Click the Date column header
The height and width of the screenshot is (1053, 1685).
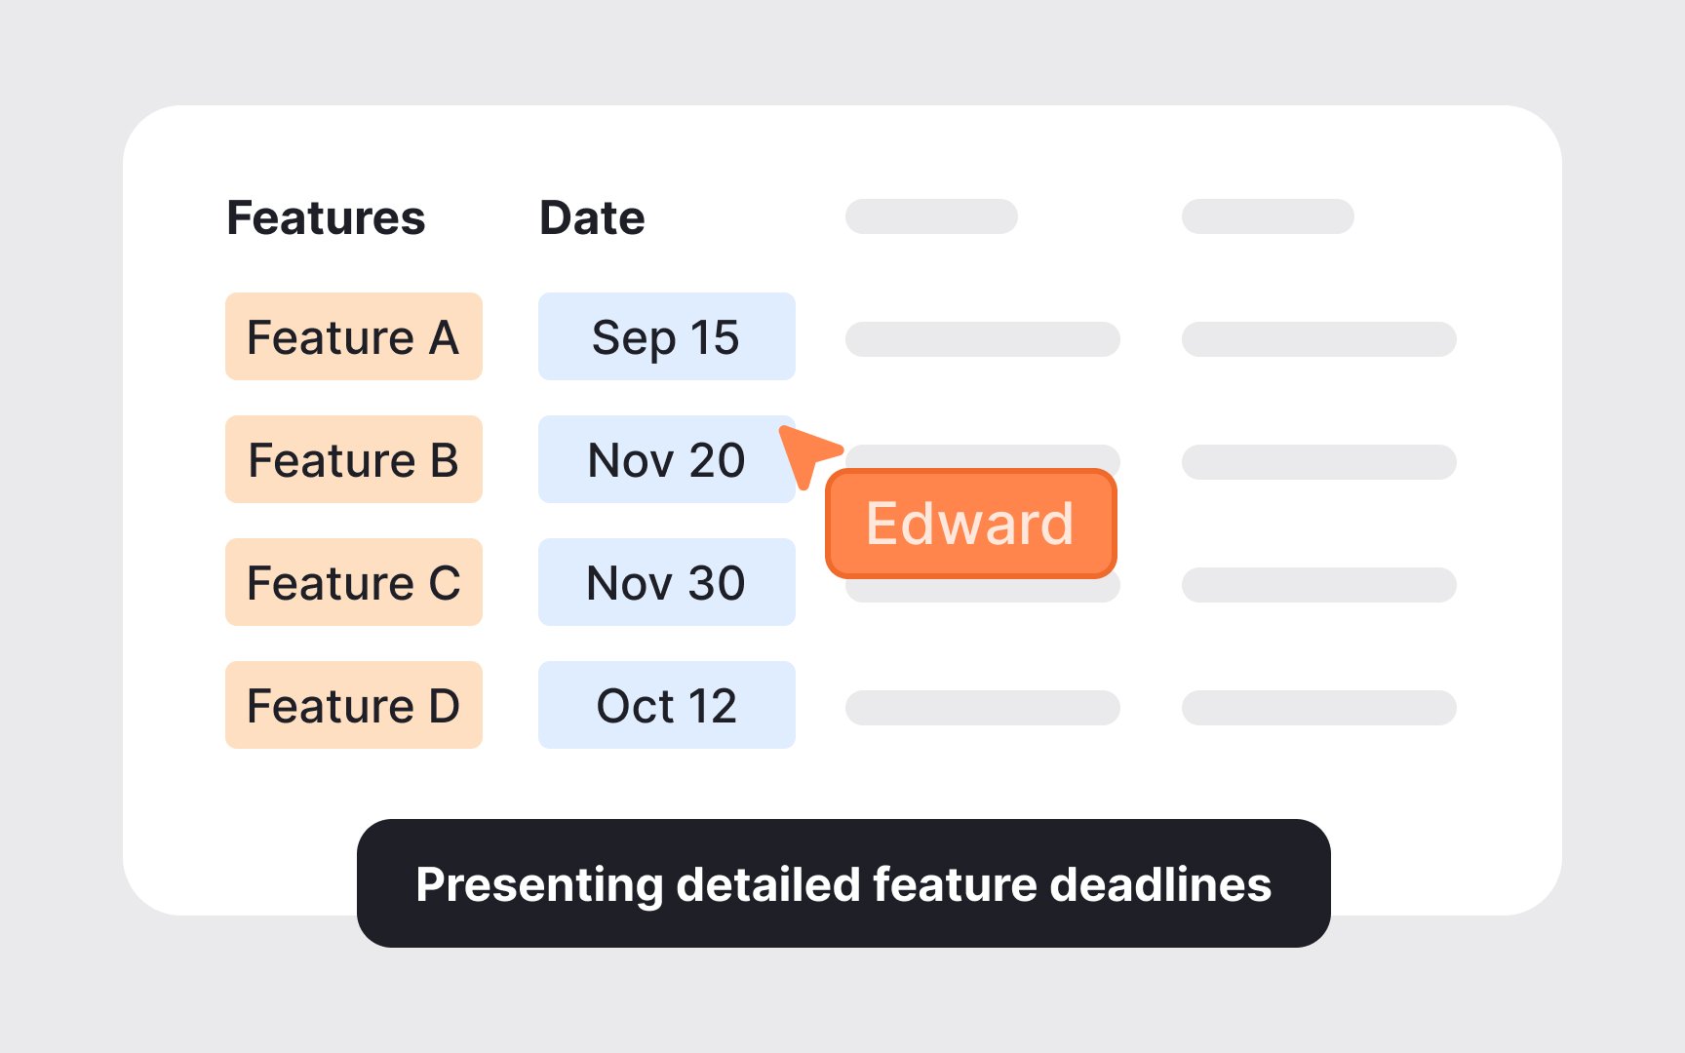[x=592, y=217]
